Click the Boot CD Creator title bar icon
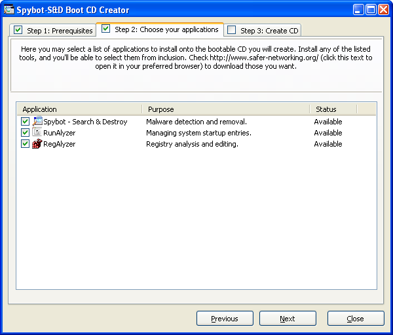The image size is (393, 335). (9, 10)
